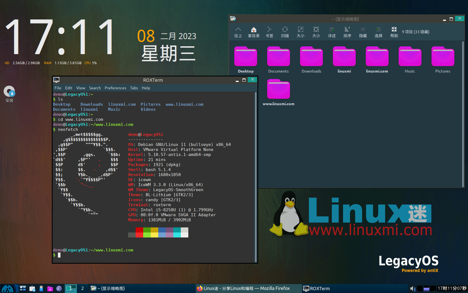Select the Downloads folder icon
This screenshot has height=293, width=468.
tap(311, 60)
